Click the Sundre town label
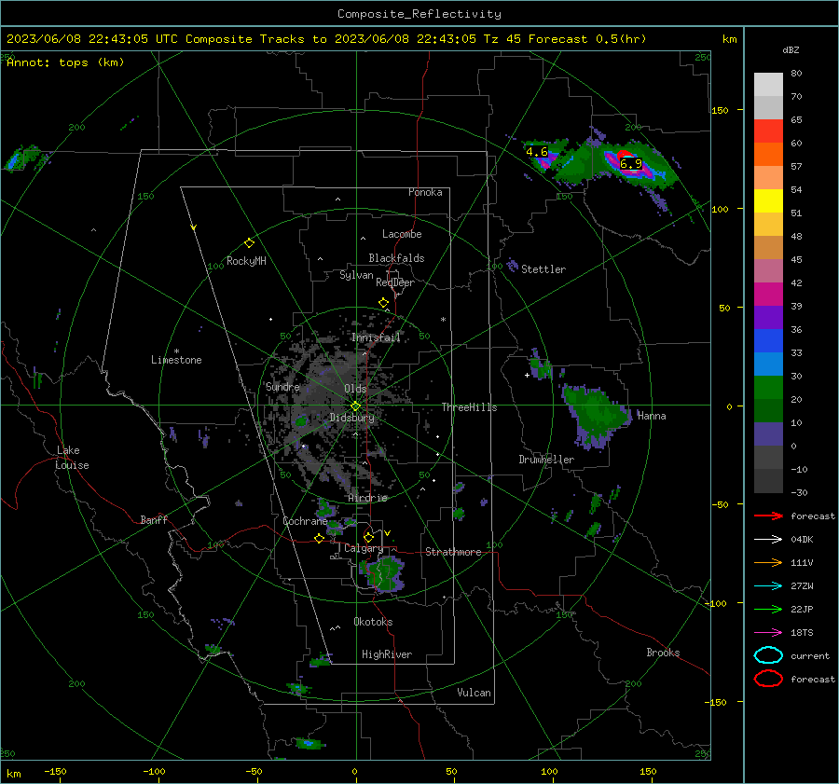 (x=282, y=387)
